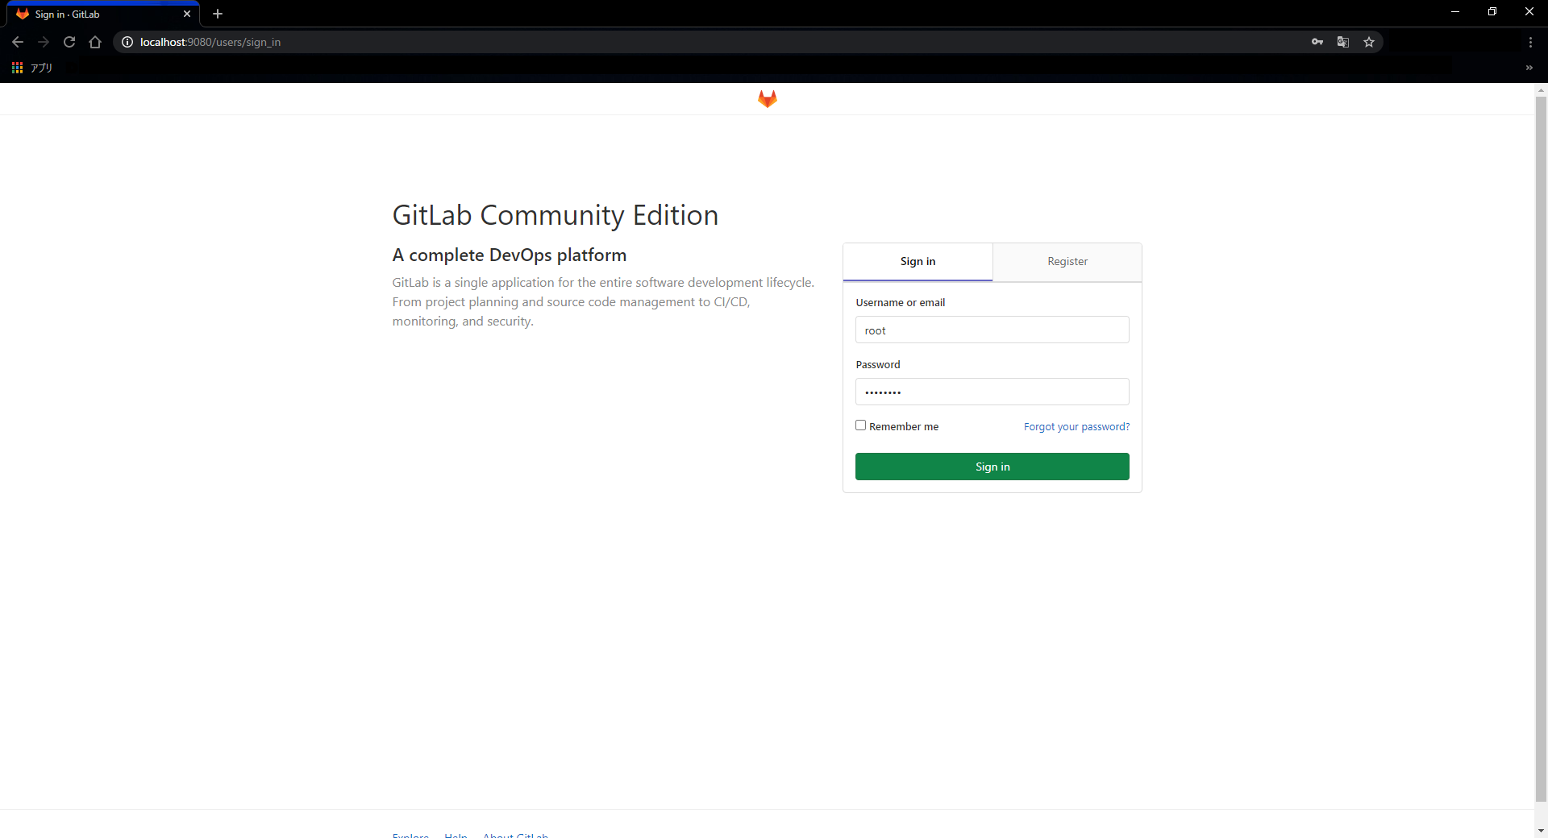Click scrollbar up arrow
Screen dimensions: 1548x838
[x=1541, y=89]
